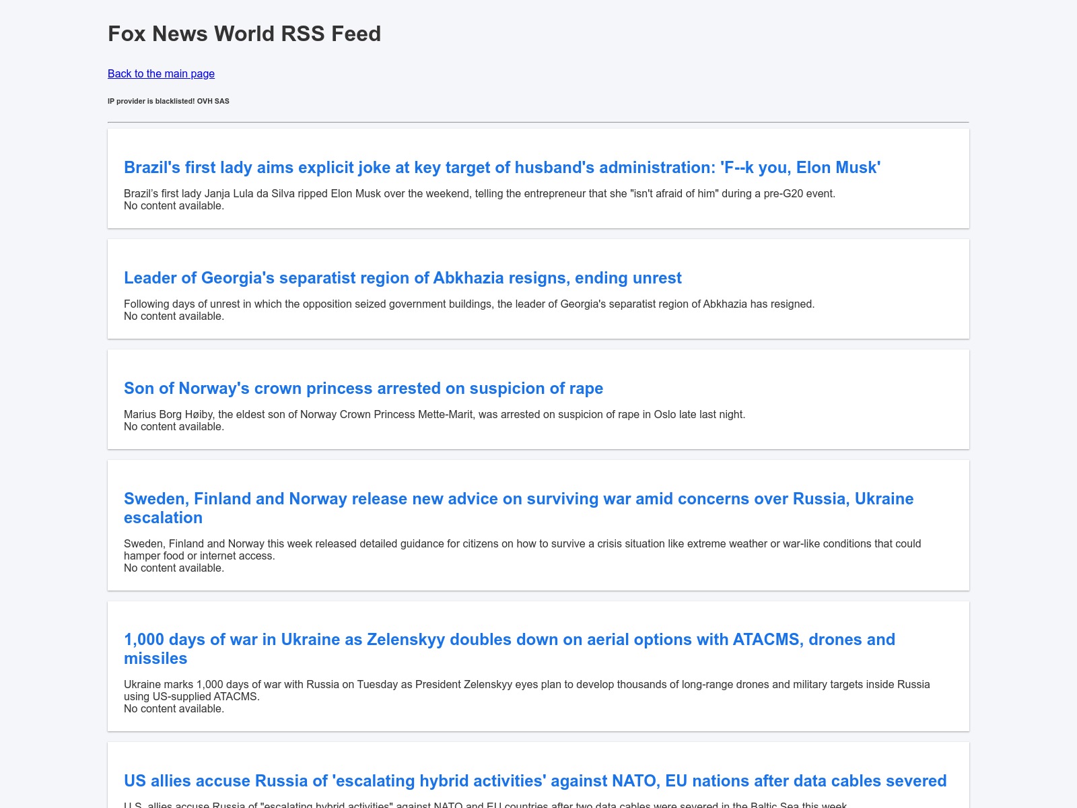The image size is (1077, 808).
Task: Open US allies accuse Russia headline
Action: tap(535, 780)
